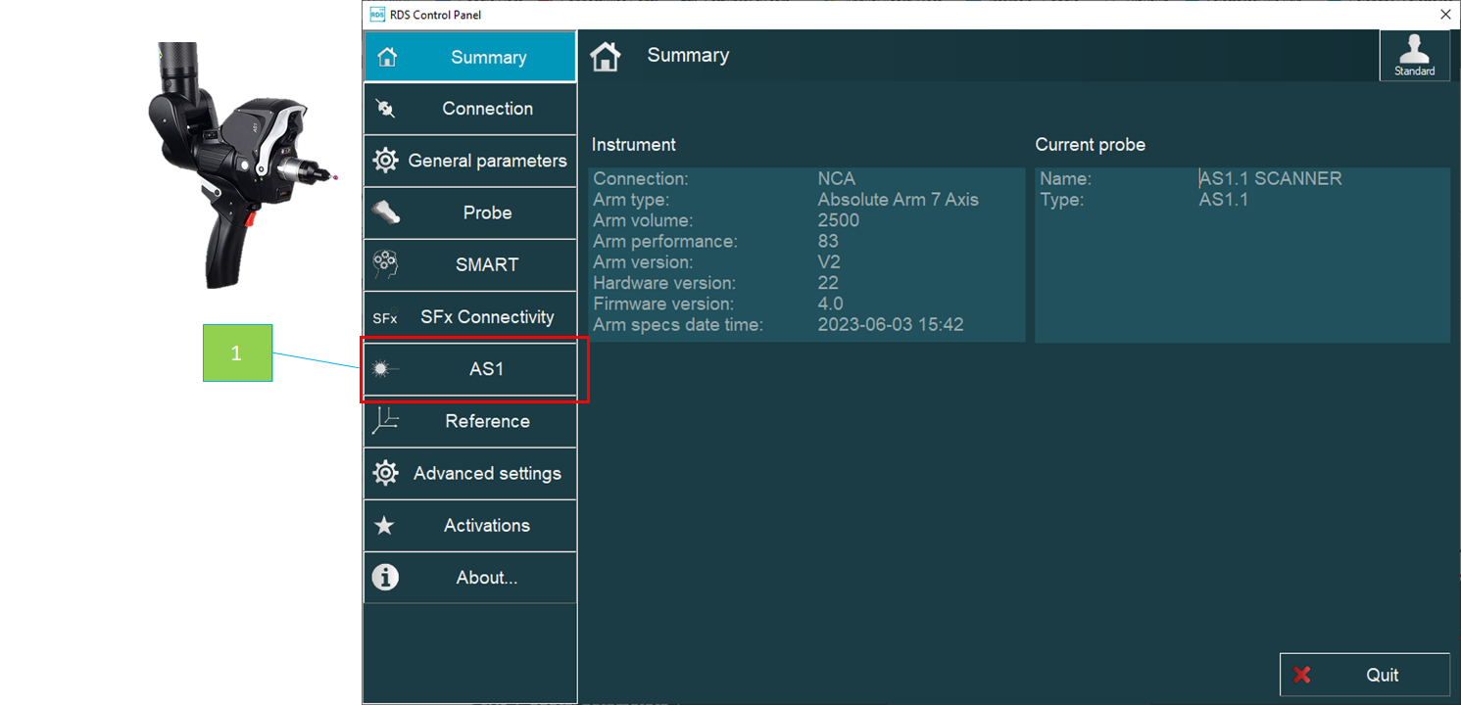The height and width of the screenshot is (705, 1461).
Task: Click the SFx icon in sidebar
Action: (385, 318)
